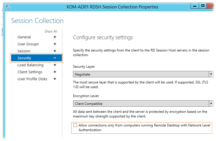216x141 pixels.
Task: Click the Session Collection window title icon
Action: point(8,7)
